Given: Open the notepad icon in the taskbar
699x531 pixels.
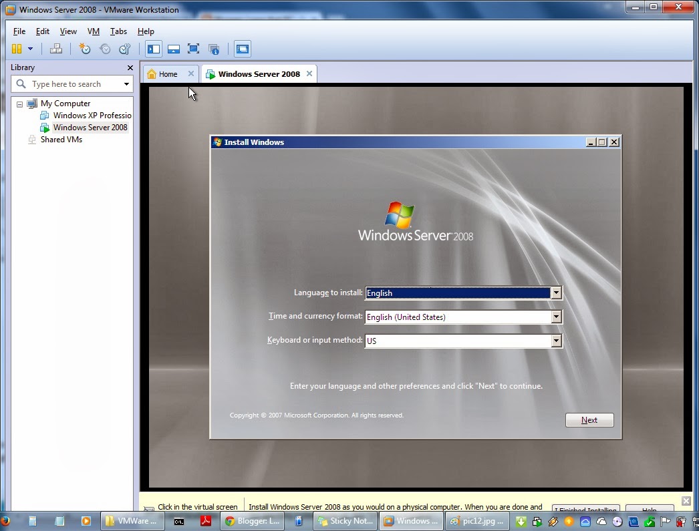Looking at the screenshot, I should tap(59, 521).
